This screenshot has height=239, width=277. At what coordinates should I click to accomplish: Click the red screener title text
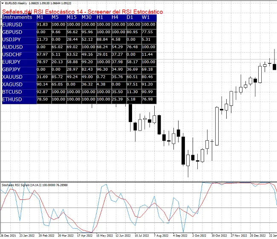83,12
